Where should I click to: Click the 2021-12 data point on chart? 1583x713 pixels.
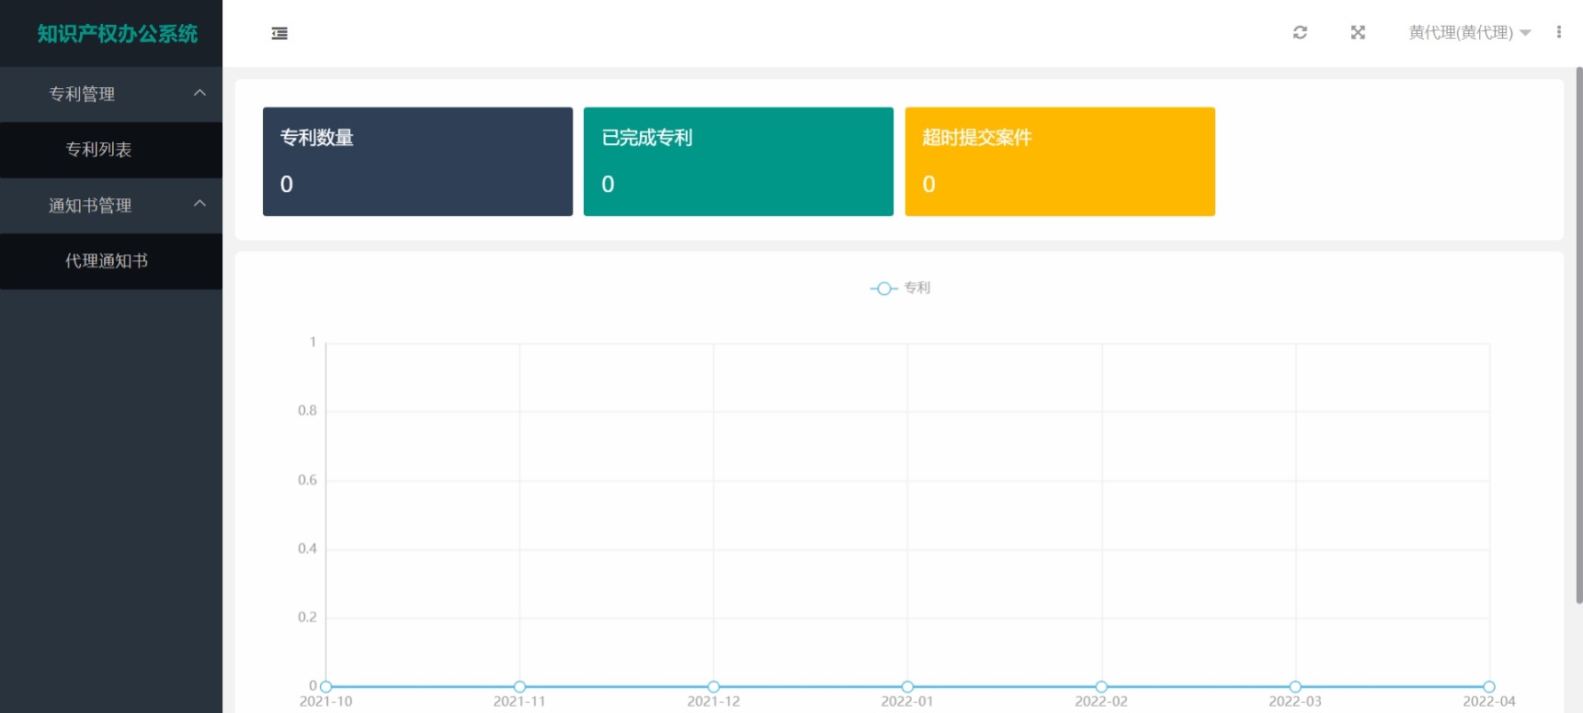[713, 686]
